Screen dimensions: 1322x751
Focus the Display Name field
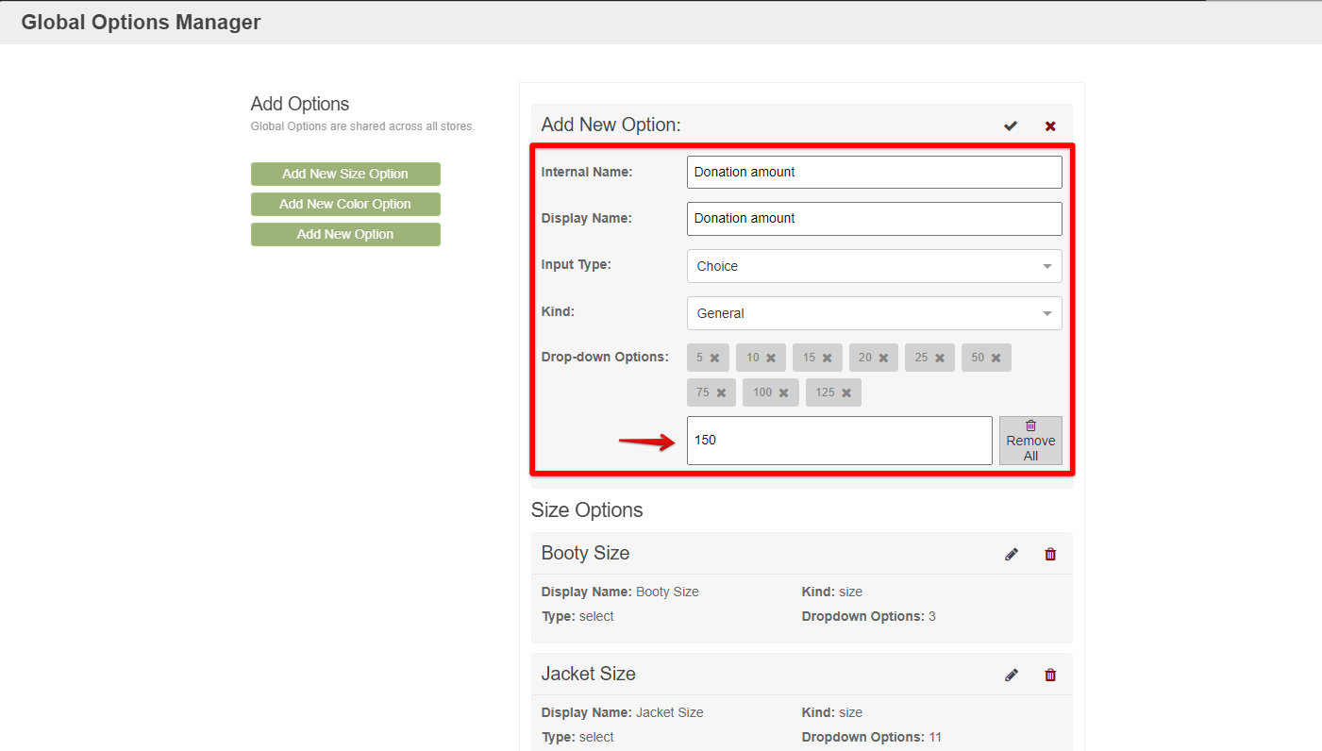click(x=874, y=218)
